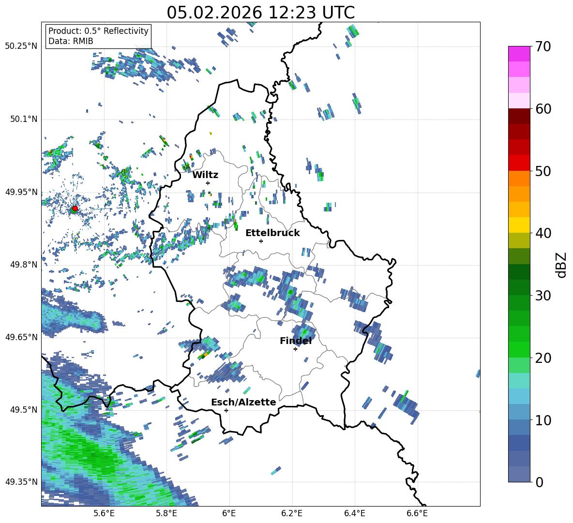Click the bright green colorbar segment above 20
The image size is (573, 523).
pyautogui.click(x=519, y=349)
